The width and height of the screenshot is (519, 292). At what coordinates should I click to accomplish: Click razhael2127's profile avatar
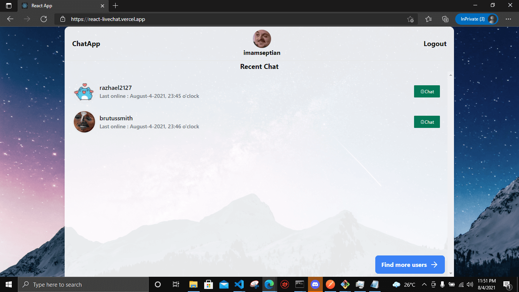[84, 91]
